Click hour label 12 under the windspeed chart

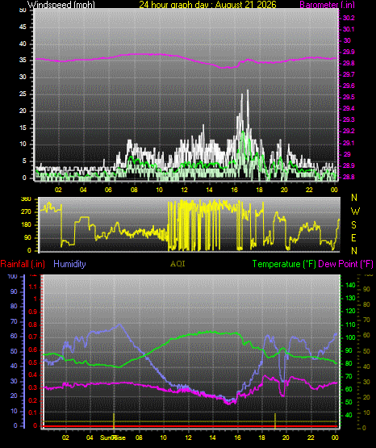coord(184,190)
